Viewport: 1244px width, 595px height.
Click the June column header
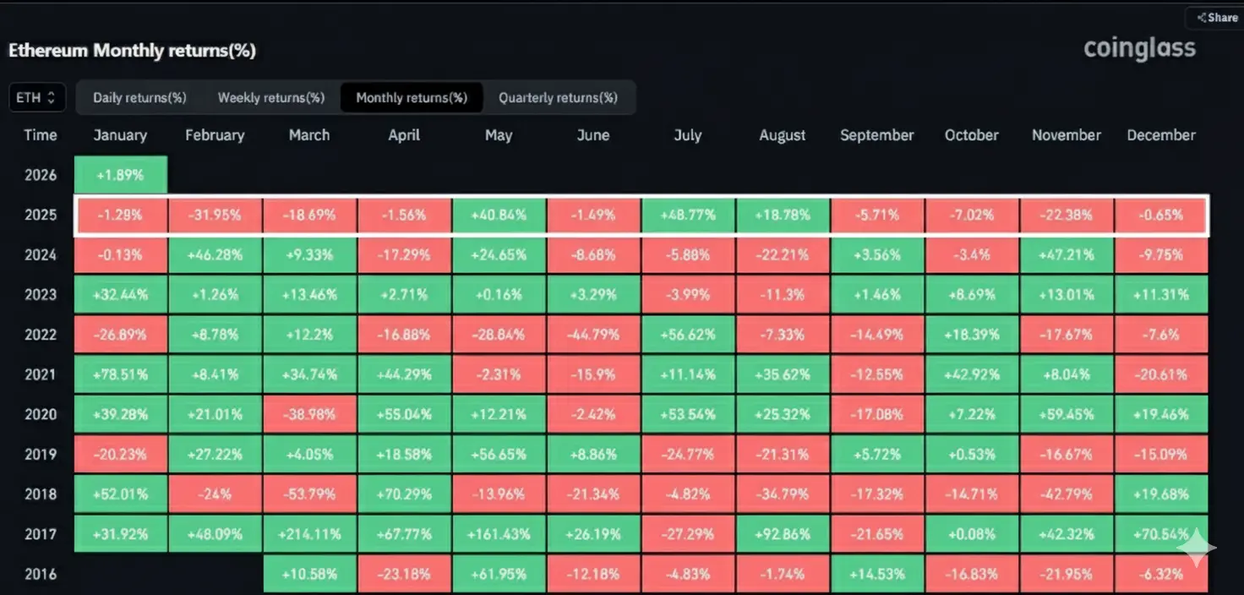click(593, 135)
